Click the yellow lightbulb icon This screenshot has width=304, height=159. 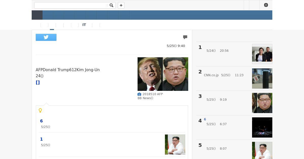(40, 110)
